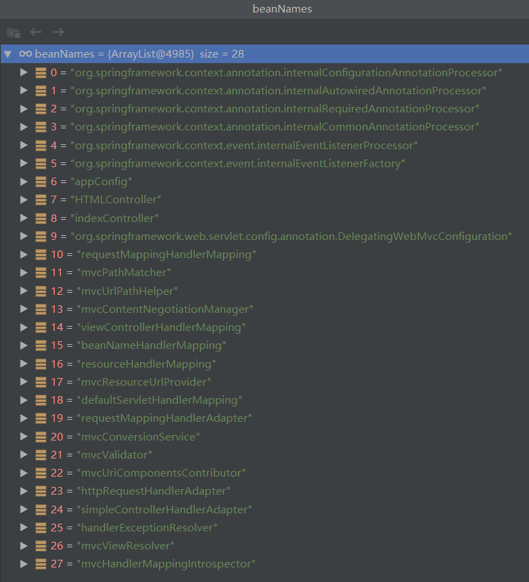Expand element 11 mvcPathMatcher
Image resolution: width=529 pixels, height=582 pixels.
point(24,273)
